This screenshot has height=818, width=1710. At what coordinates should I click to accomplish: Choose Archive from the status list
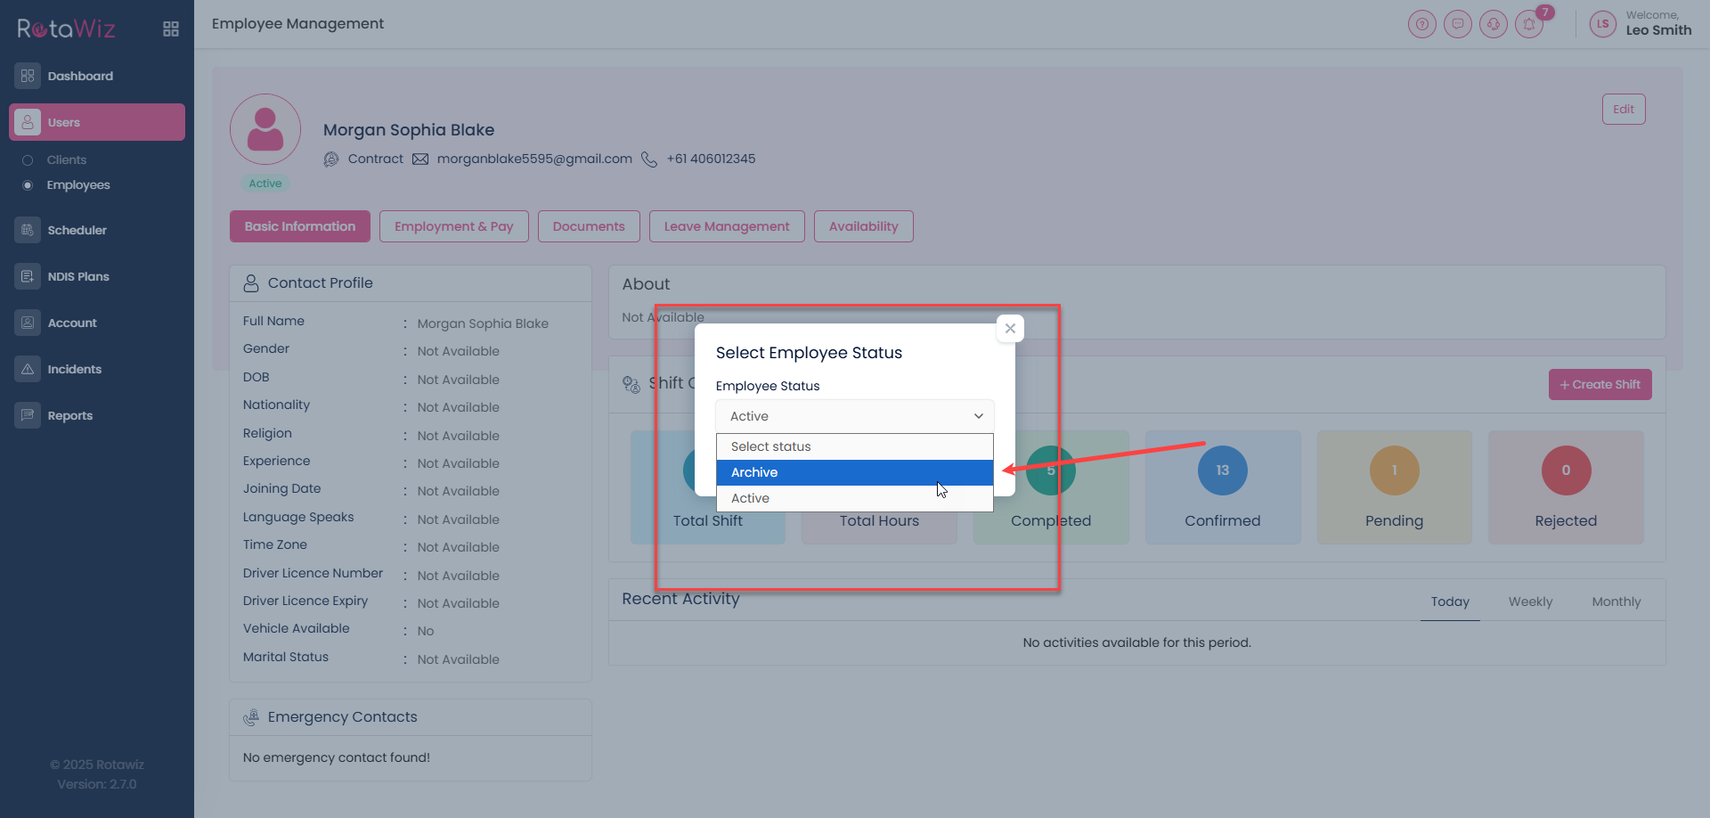(x=854, y=472)
